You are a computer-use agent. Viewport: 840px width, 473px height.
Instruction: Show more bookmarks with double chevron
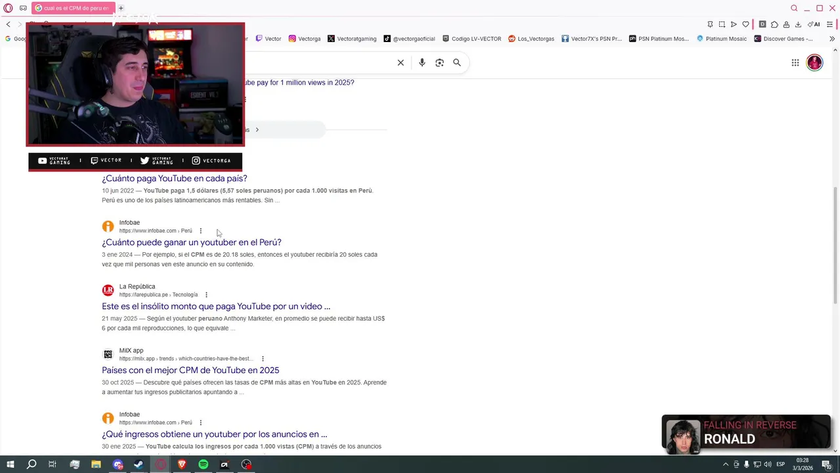tap(832, 39)
